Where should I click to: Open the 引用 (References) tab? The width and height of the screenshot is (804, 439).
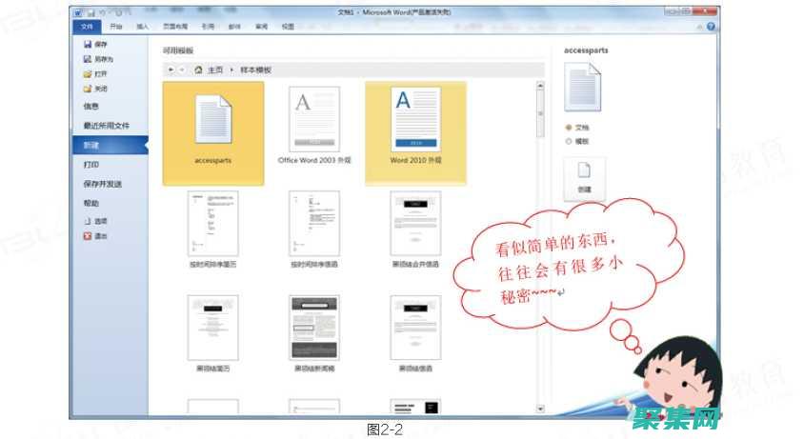[x=208, y=26]
